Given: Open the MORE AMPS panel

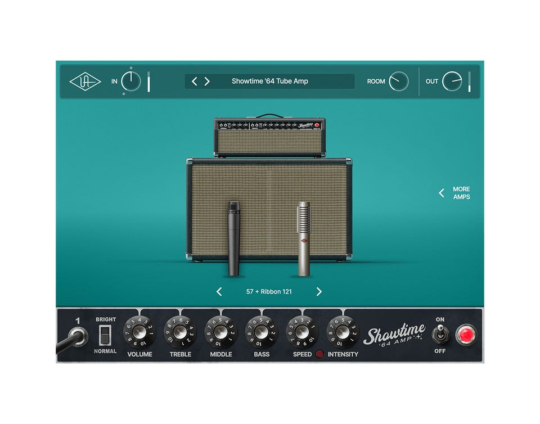Looking at the screenshot, I should pyautogui.click(x=454, y=193).
